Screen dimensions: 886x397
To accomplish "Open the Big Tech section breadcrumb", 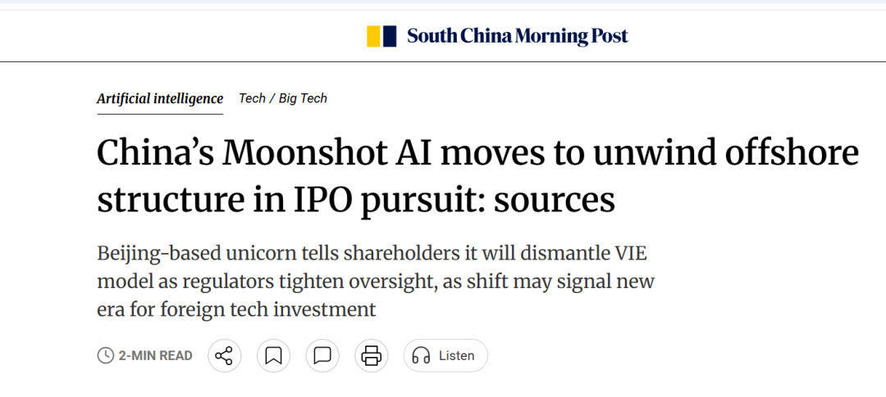I will (x=303, y=98).
